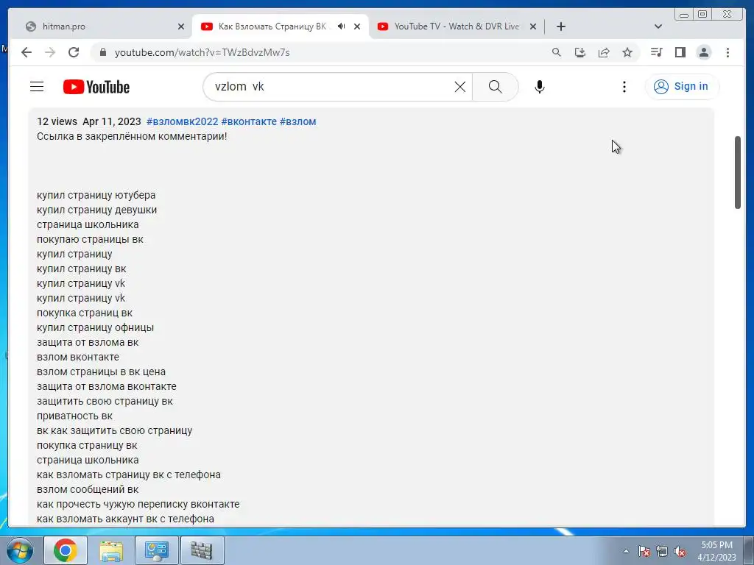Screen dimensions: 754x565
Task: Click the line Ссылка в закреплённом комментарии!
Action: click(132, 136)
